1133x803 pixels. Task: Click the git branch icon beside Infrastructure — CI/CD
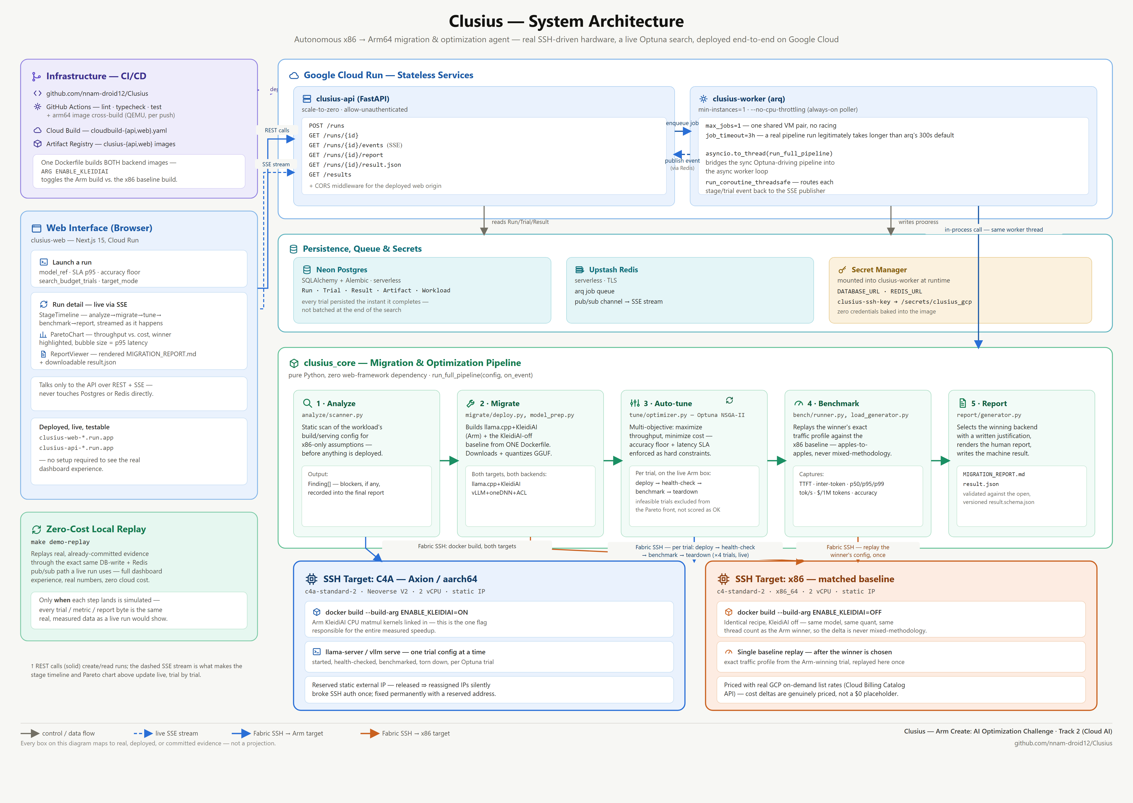(x=36, y=76)
